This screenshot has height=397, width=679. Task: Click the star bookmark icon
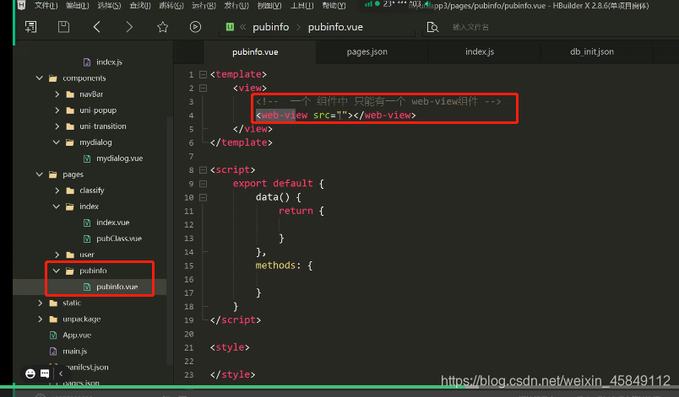pos(162,27)
